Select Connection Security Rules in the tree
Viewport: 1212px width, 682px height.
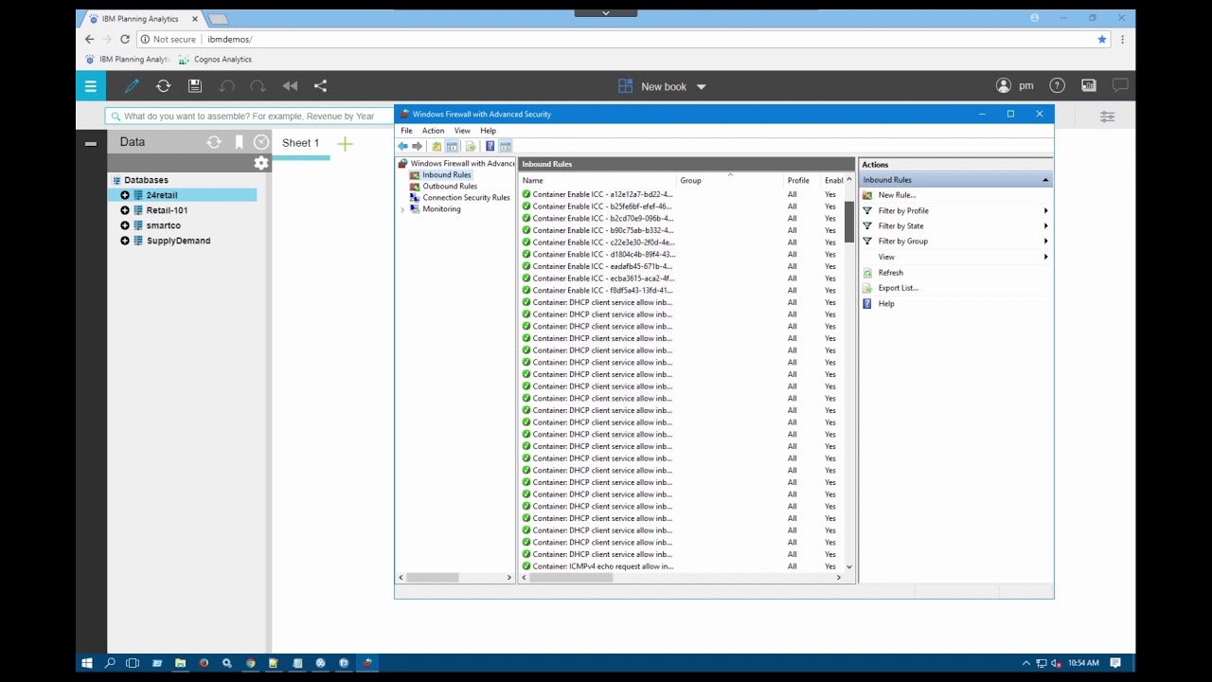pyautogui.click(x=466, y=198)
